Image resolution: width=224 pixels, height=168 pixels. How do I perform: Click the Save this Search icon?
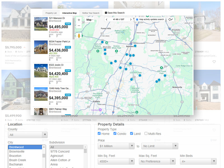(106, 13)
